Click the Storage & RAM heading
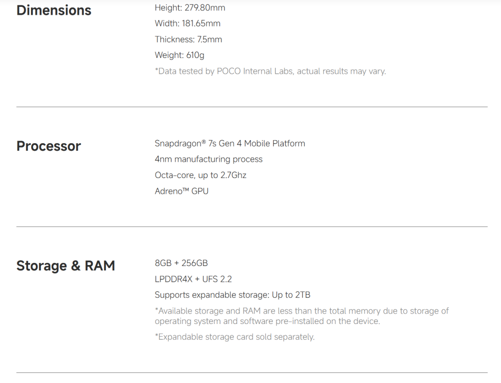The width and height of the screenshot is (501, 383). pos(65,266)
